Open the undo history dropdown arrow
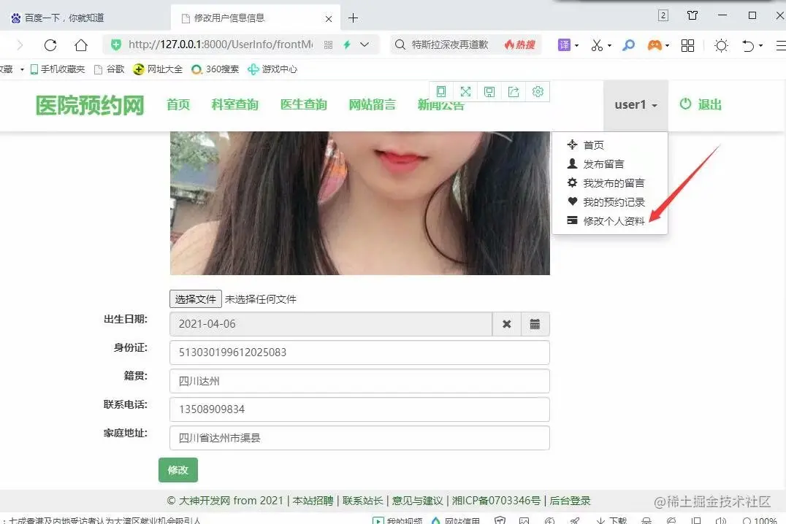Image resolution: width=786 pixels, height=524 pixels. (760, 45)
